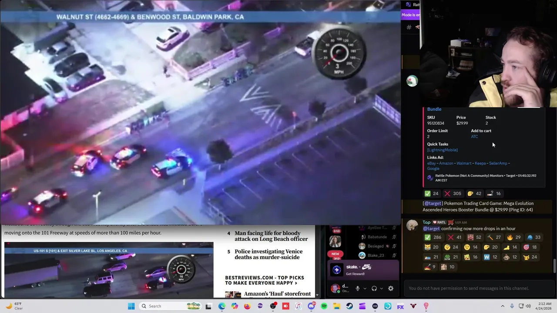The width and height of the screenshot is (557, 313).
Task: Click the @target mention in Top's message
Action: click(431, 229)
